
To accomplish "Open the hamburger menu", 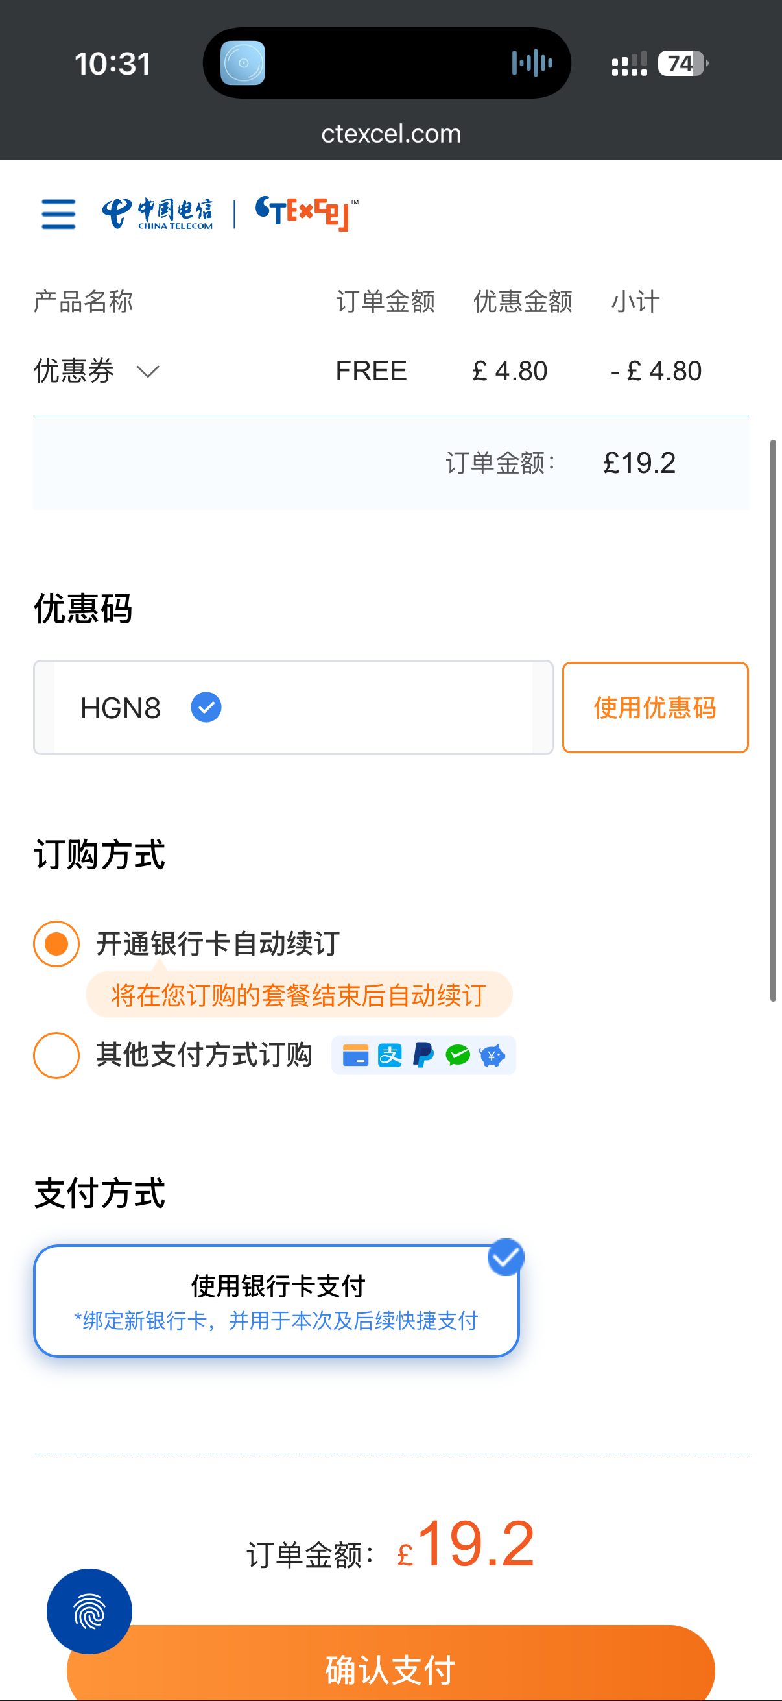I will point(58,214).
